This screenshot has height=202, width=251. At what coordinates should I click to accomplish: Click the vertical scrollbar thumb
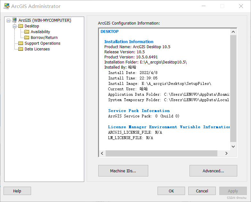point(233,88)
